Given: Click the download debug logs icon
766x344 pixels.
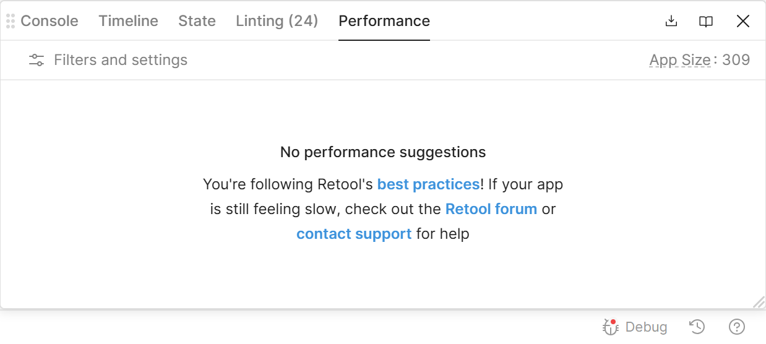Looking at the screenshot, I should pos(671,21).
